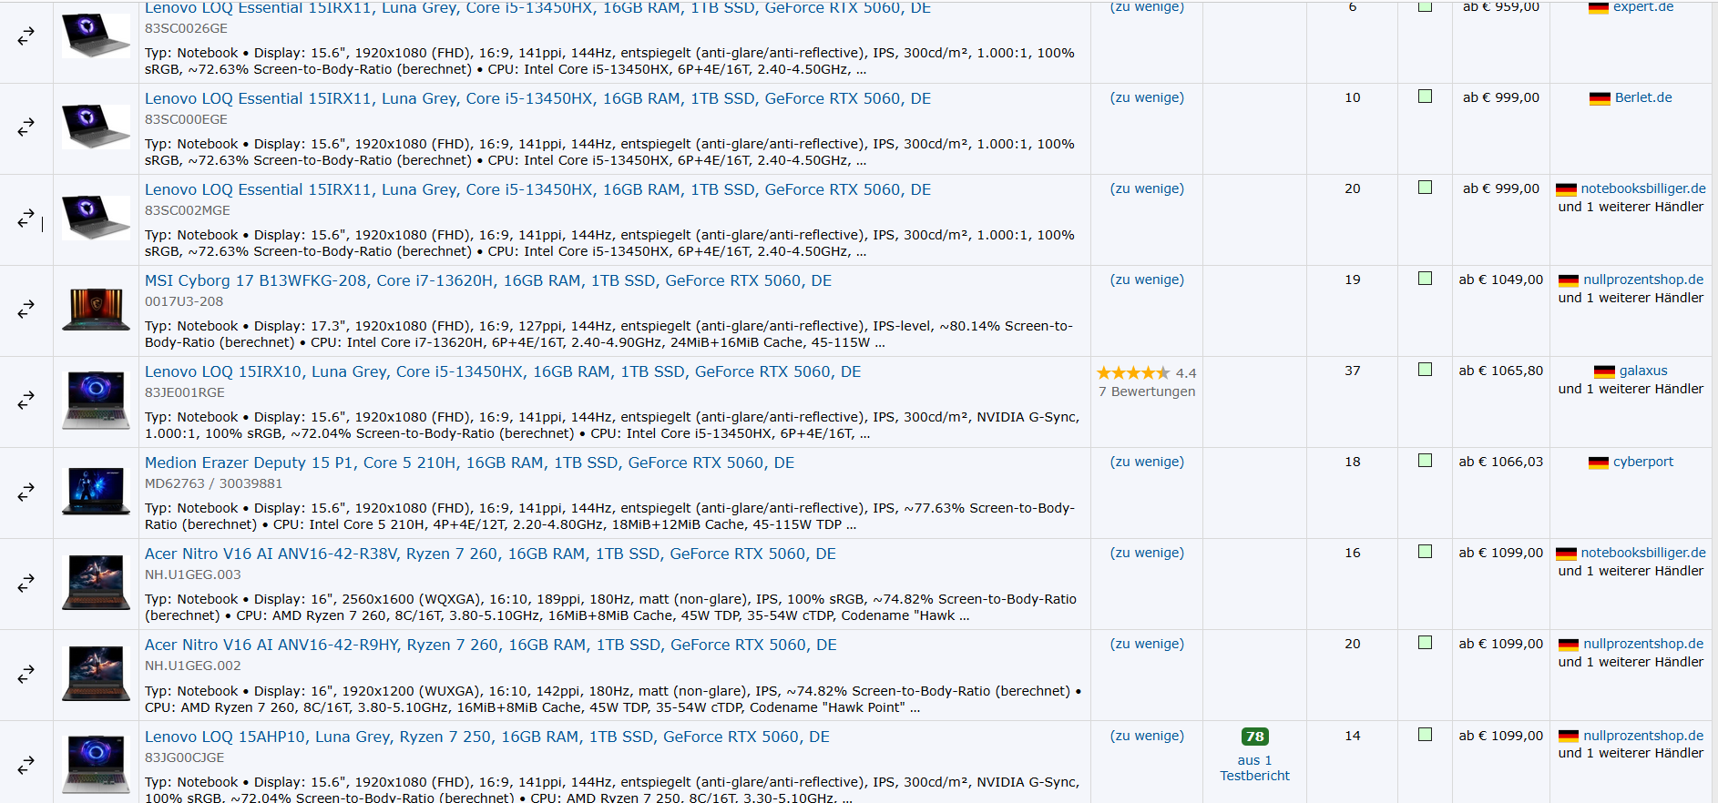Open nullprozentshop.de offer for Lenovo LOQ 15AHP10

point(1643,736)
